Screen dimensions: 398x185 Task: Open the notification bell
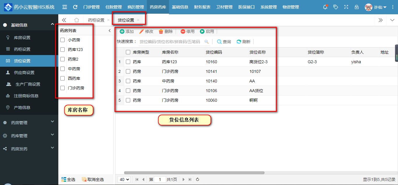(325, 7)
